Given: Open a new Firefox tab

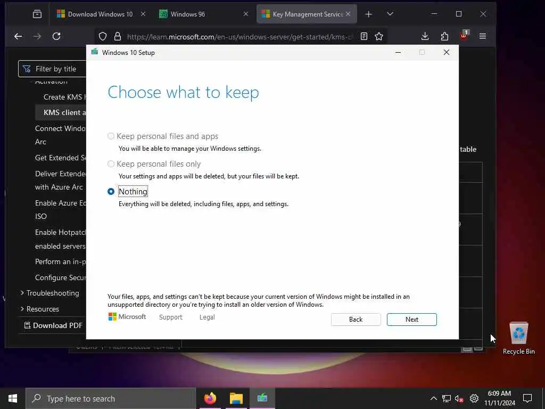Looking at the screenshot, I should [x=369, y=14].
